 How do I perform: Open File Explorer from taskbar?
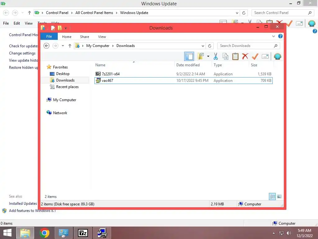(25, 233)
